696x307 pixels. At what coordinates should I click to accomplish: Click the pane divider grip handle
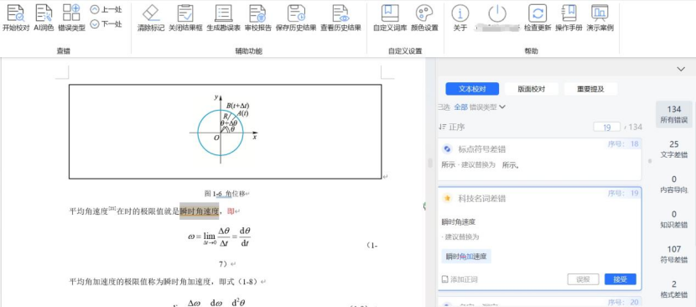pos(430,163)
